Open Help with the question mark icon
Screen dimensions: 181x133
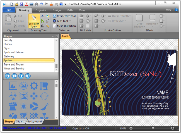(61, 4)
